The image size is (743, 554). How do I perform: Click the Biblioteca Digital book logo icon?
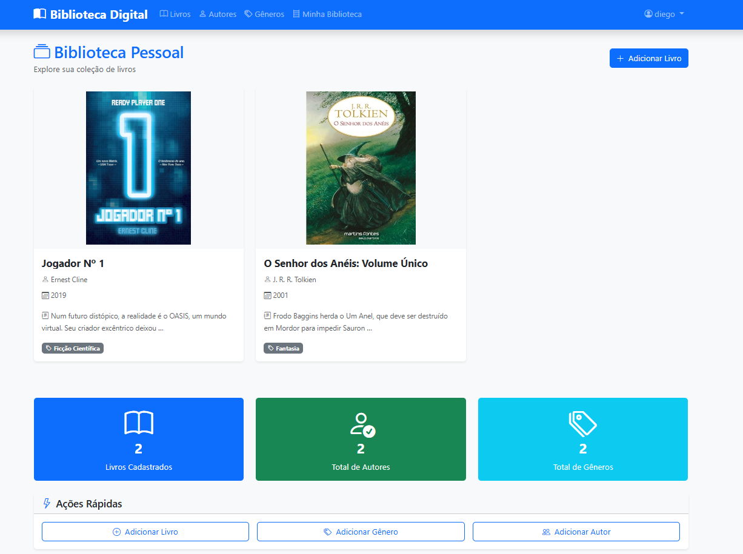pyautogui.click(x=39, y=14)
